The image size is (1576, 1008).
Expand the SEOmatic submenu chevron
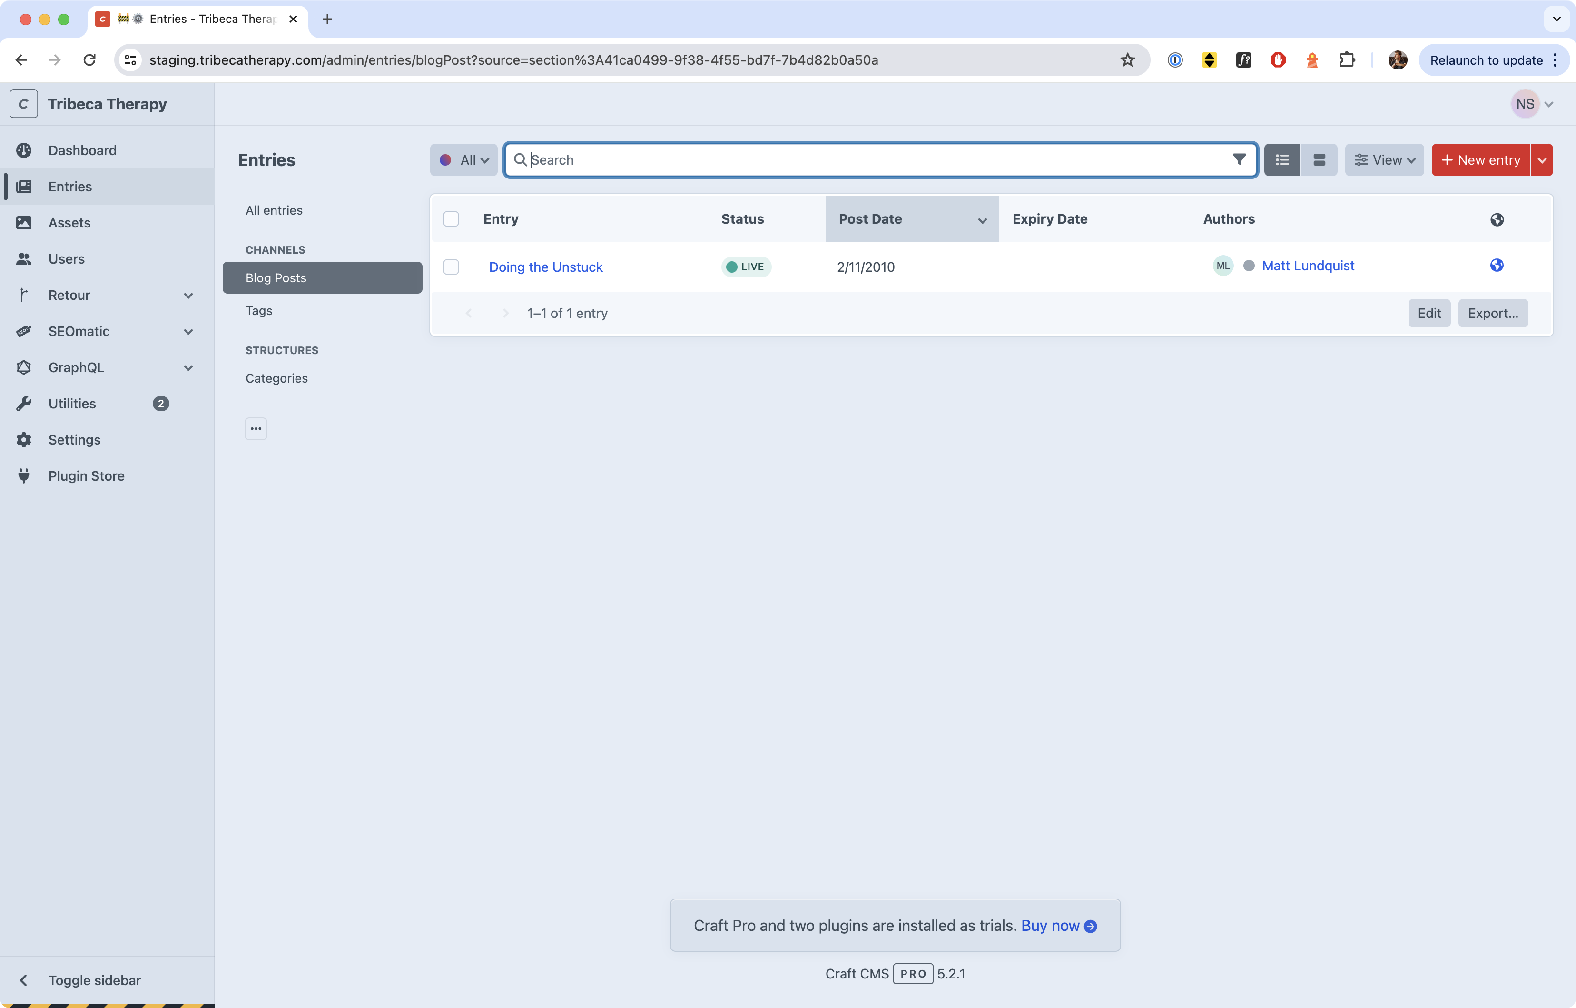coord(188,332)
